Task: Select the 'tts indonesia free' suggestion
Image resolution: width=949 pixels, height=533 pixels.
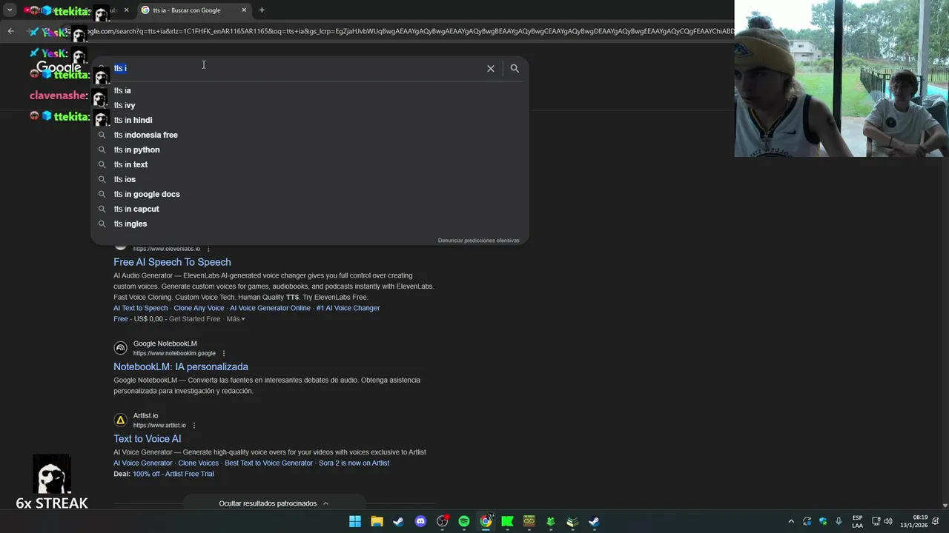Action: [309, 135]
